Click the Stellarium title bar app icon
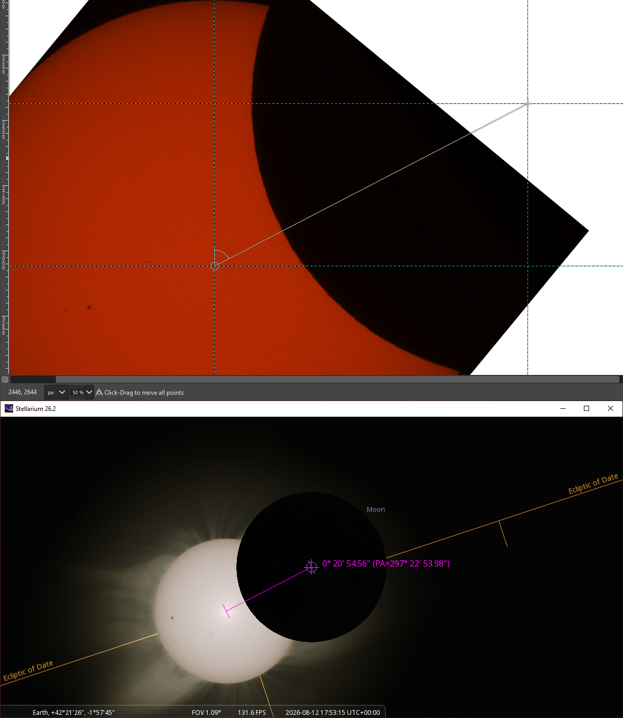Screen dimensions: 623x718 click(x=9, y=408)
